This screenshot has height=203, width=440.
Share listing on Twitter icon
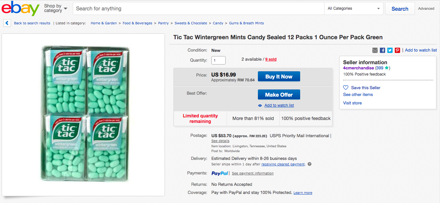390,50
